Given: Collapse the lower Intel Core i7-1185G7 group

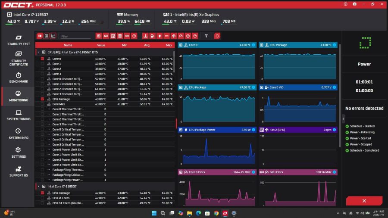Looking at the screenshot, I should (x=39, y=187).
